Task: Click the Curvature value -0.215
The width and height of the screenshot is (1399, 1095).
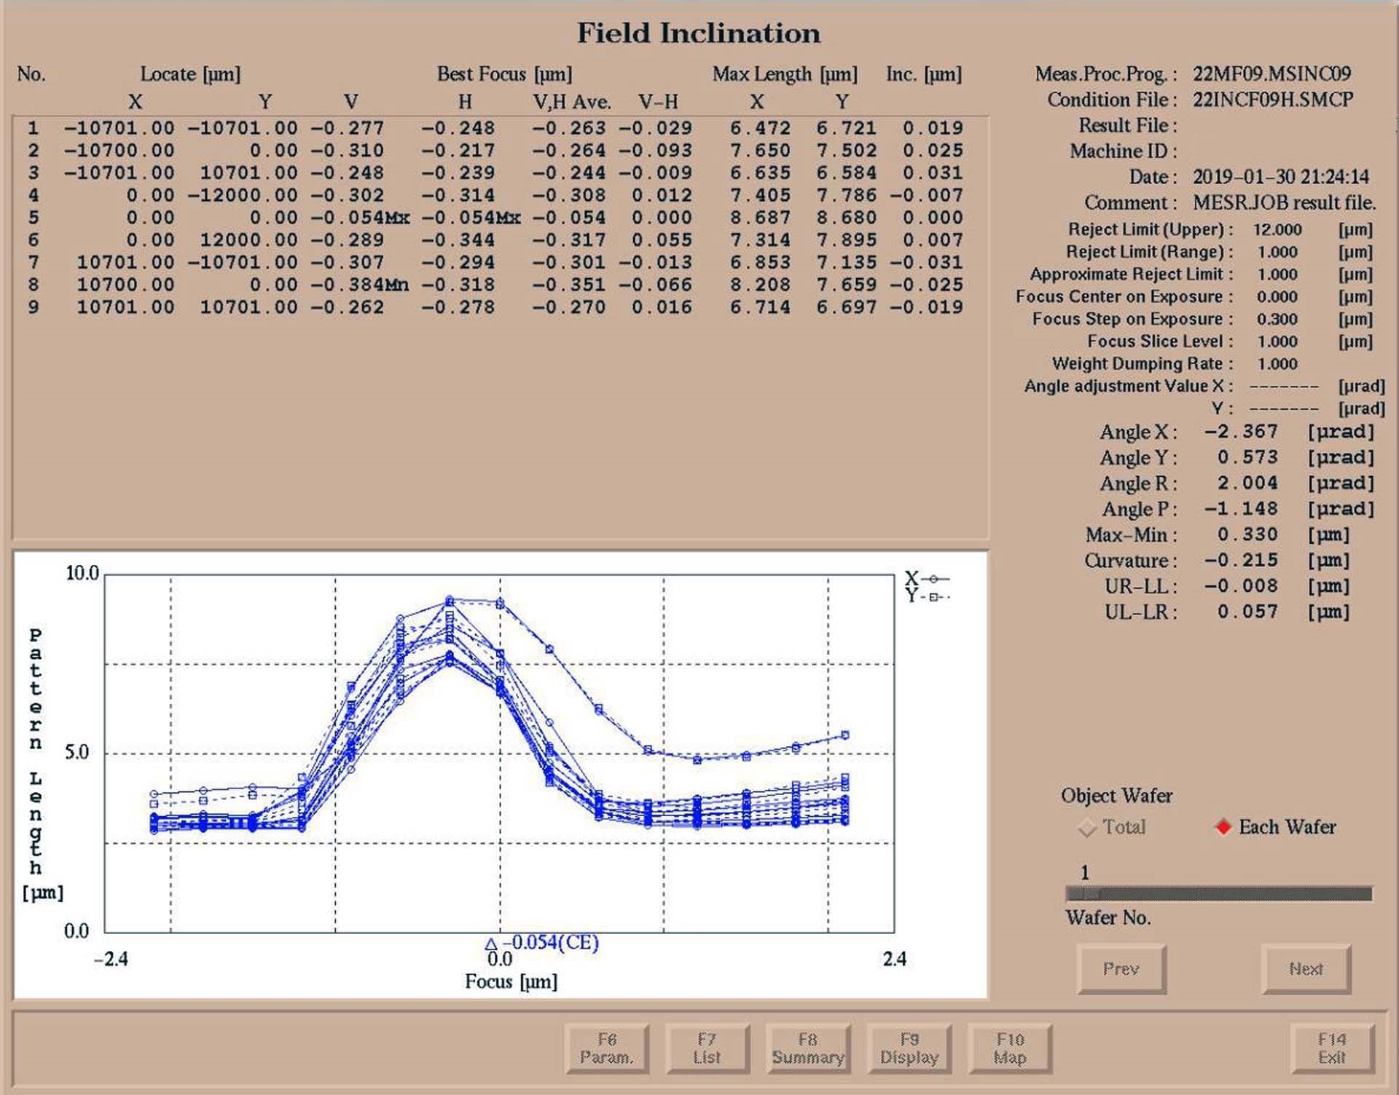Action: (x=1241, y=561)
